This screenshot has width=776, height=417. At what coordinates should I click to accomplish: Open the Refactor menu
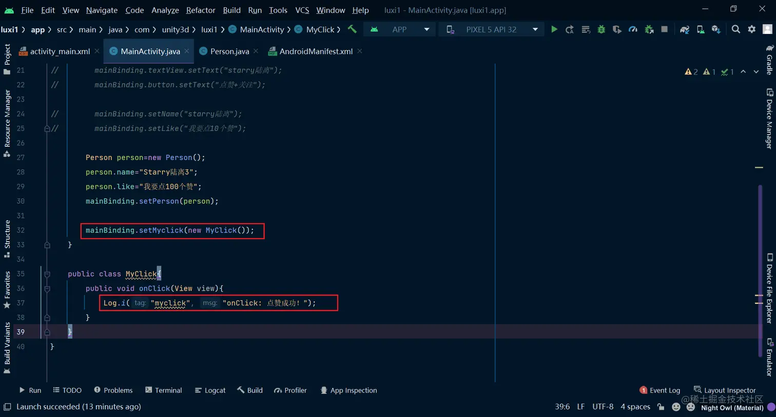pos(201,10)
